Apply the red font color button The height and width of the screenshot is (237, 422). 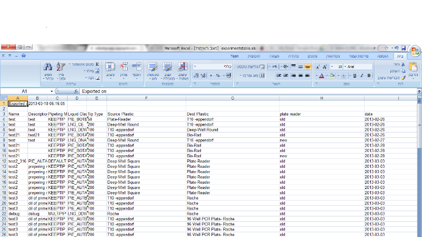pyautogui.click(x=321, y=75)
